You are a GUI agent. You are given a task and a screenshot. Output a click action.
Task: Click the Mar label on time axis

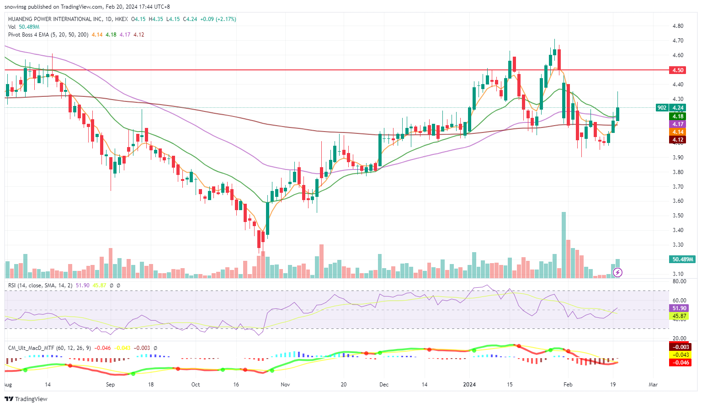click(x=654, y=385)
